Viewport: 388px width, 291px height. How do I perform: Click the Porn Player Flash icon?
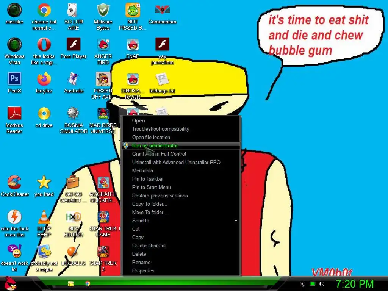74,45
